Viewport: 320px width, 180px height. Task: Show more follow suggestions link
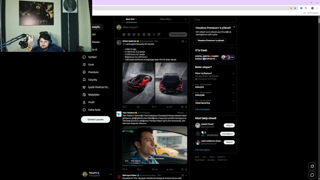point(202,150)
